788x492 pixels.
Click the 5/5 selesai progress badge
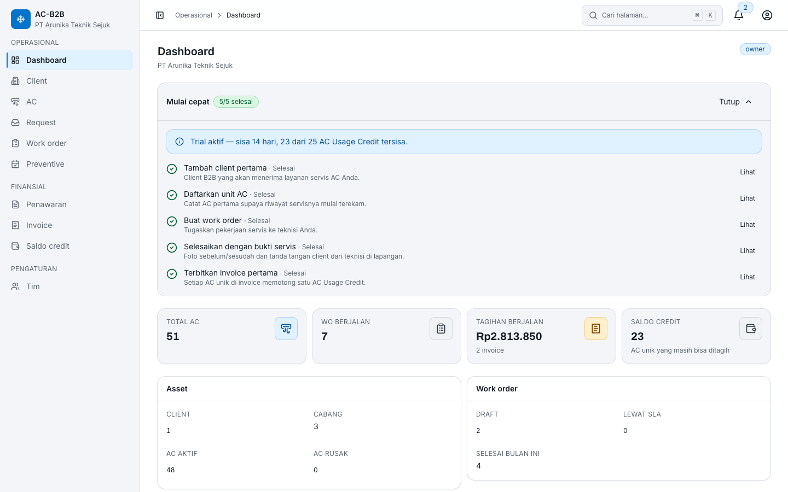tap(236, 102)
